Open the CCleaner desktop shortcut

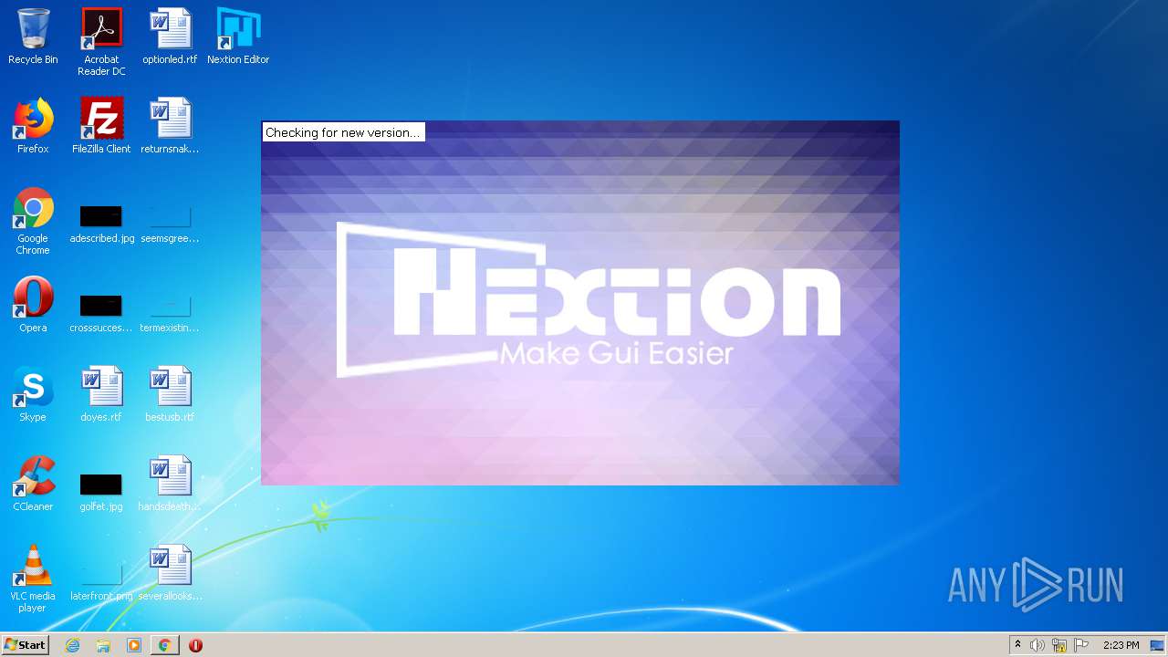pyautogui.click(x=33, y=484)
